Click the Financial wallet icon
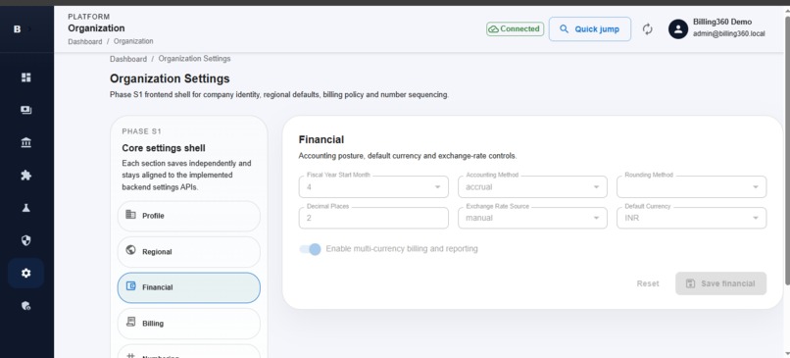The image size is (790, 358). tap(130, 285)
